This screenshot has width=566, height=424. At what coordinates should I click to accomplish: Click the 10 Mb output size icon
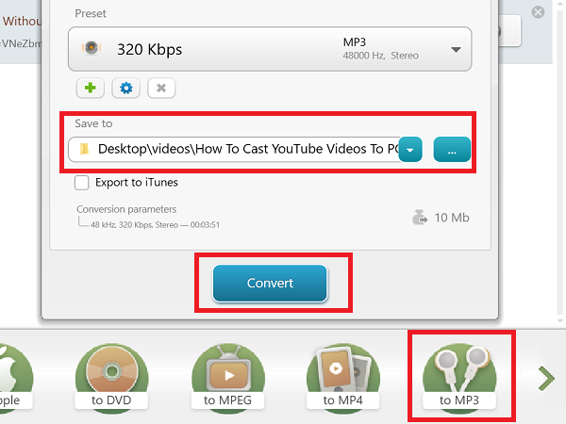(421, 218)
